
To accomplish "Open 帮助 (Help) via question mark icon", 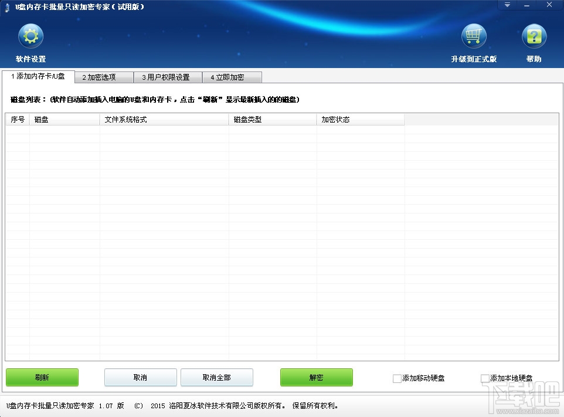I will click(533, 37).
